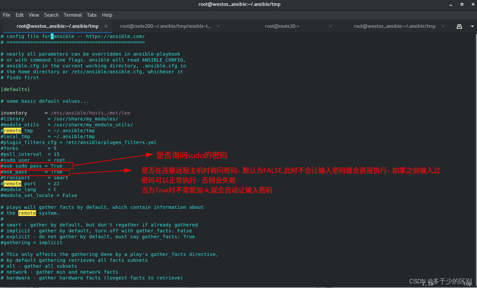Click the #module_utils setting line
This screenshot has width=477, height=288.
point(67,125)
